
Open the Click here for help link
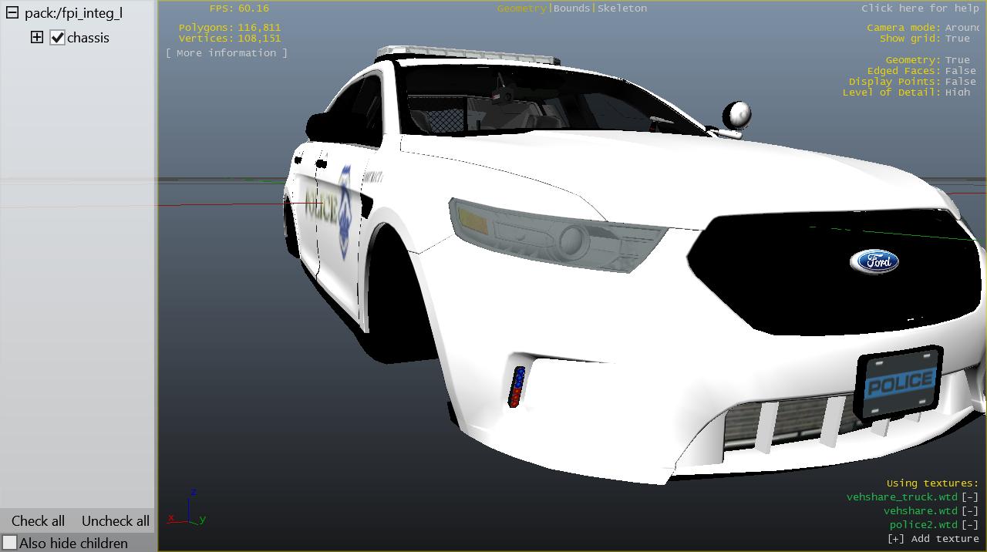pyautogui.click(x=919, y=8)
